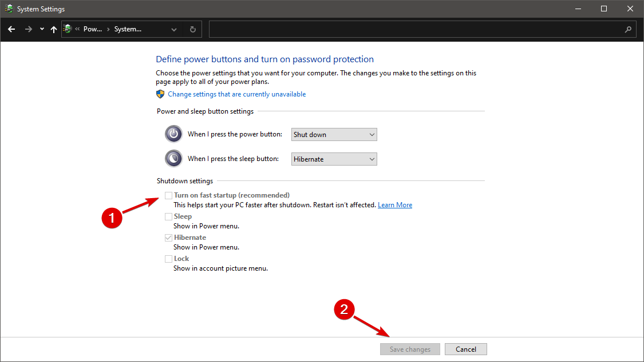Maximize the System Settings window
Viewport: 644px width, 362px height.
tap(604, 9)
